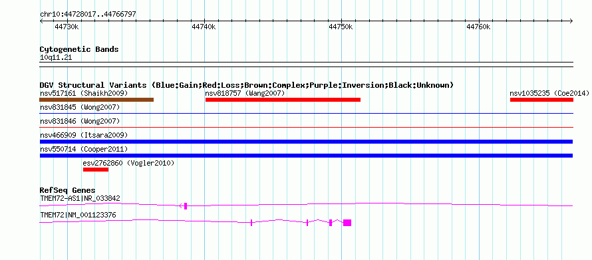This screenshot has height=260, width=592.
Task: Click the red nsv818757 loss variant bar
Action: [283, 100]
